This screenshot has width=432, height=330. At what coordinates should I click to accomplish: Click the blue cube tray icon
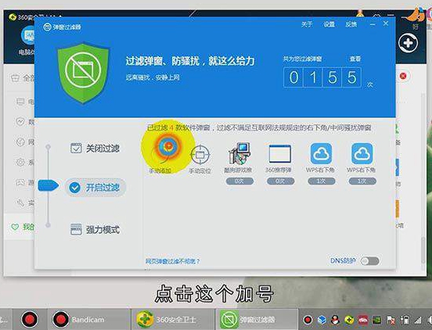pos(322,320)
